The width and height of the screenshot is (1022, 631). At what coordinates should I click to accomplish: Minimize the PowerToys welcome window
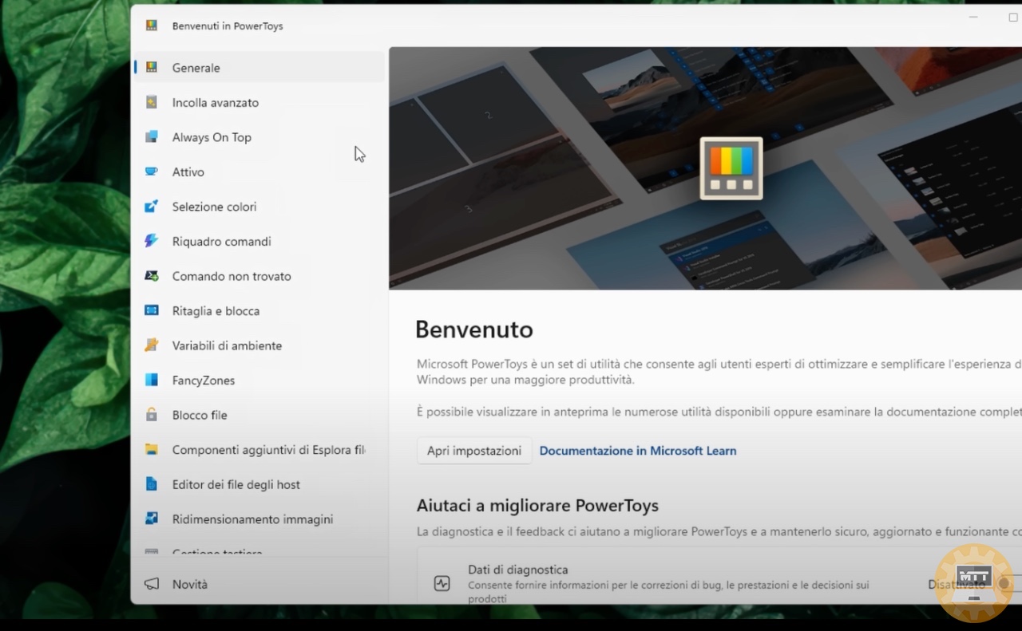pyautogui.click(x=972, y=17)
